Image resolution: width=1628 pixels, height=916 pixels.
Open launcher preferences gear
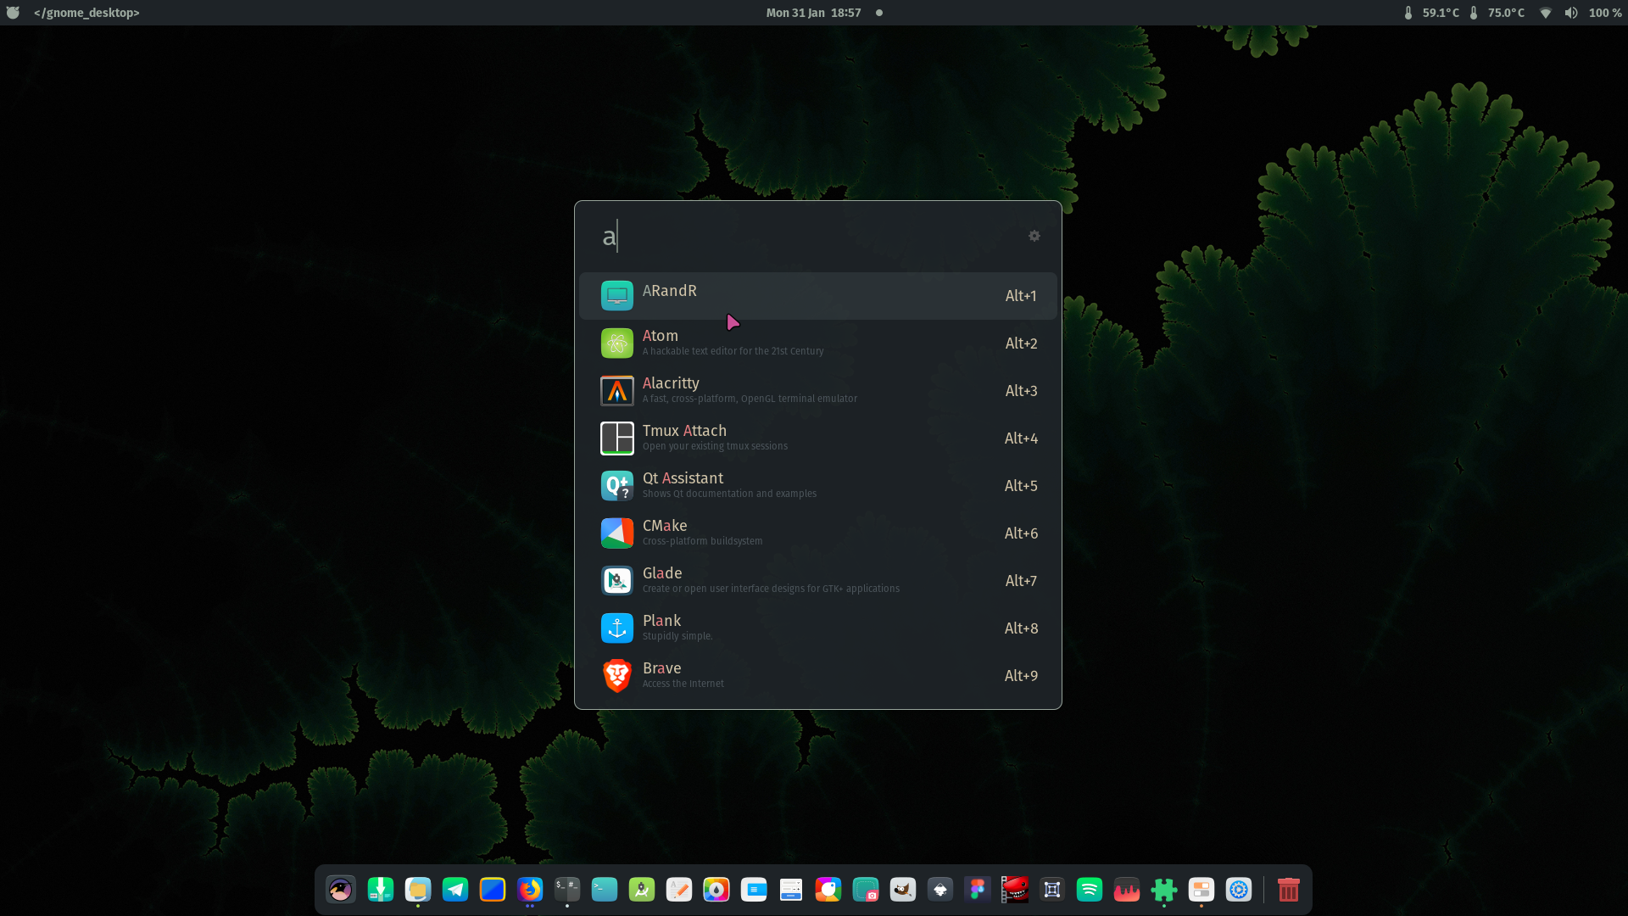point(1034,236)
